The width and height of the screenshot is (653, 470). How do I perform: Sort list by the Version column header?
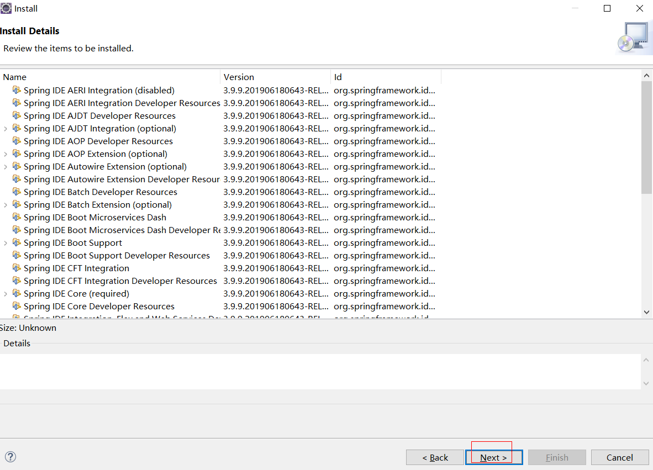pos(275,77)
